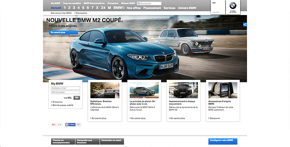
Task: Select the Series 7 nav item
Action: [x=92, y=8]
